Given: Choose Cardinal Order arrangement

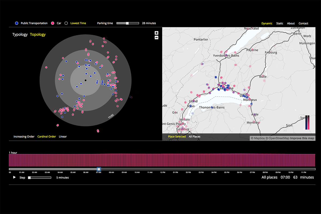Looking at the screenshot, I should click(x=47, y=137).
